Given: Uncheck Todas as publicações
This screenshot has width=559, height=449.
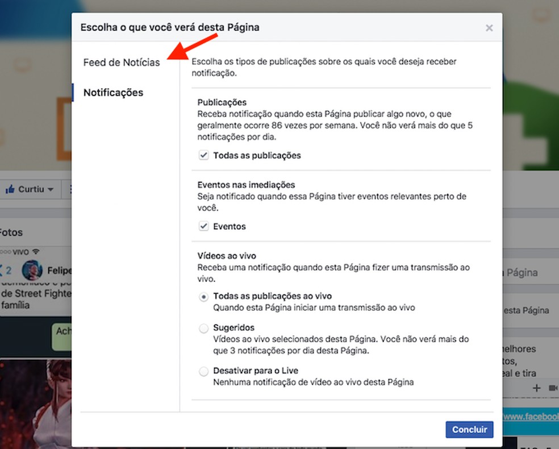Looking at the screenshot, I should point(203,155).
